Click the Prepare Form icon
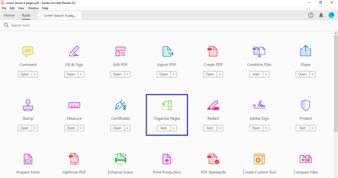Screen dimensions: 338x178 (28, 159)
